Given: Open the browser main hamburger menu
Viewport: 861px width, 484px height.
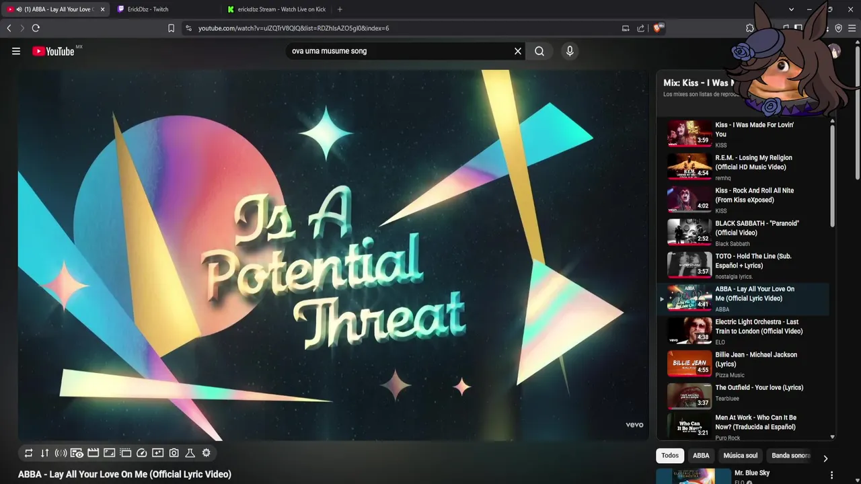Looking at the screenshot, I should pos(852,28).
